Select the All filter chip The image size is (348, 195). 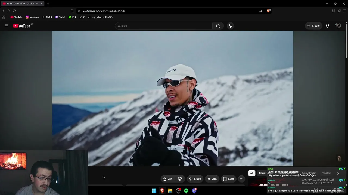click(252, 173)
